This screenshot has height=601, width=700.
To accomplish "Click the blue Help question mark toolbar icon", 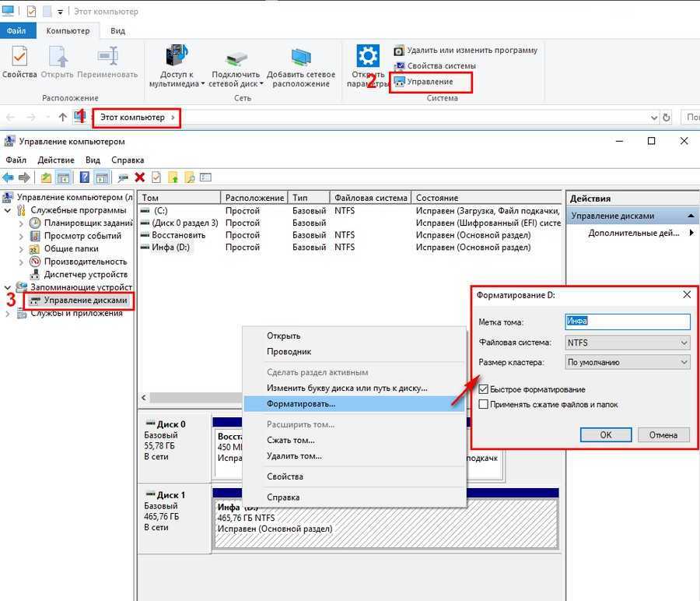I will pyautogui.click(x=85, y=177).
